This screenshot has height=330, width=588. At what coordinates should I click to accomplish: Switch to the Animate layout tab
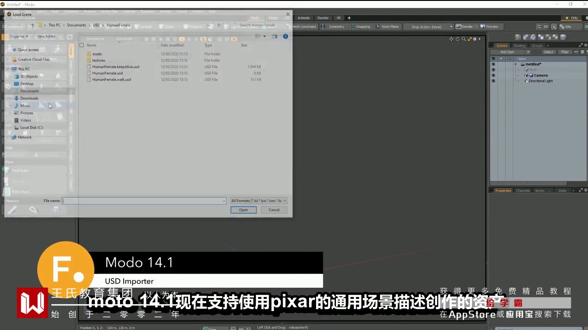coord(303,18)
